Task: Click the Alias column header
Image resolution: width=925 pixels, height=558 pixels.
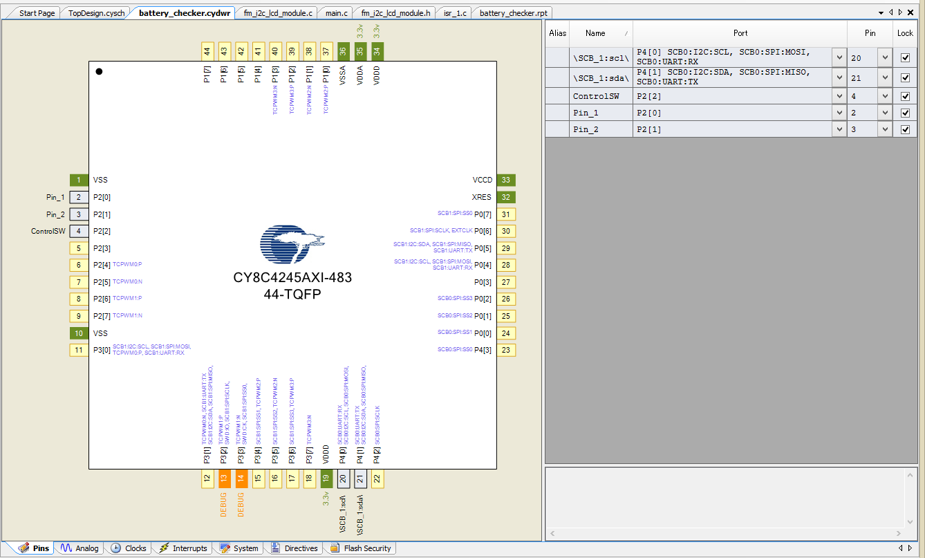Action: tap(557, 33)
